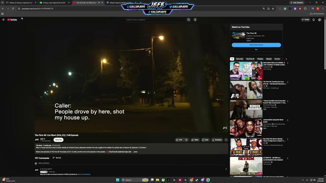Click the Grammarly extension icon

click(x=285, y=9)
